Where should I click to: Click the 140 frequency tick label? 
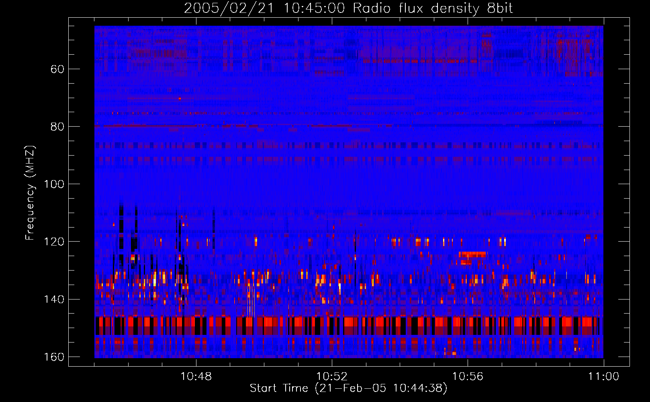(54, 299)
